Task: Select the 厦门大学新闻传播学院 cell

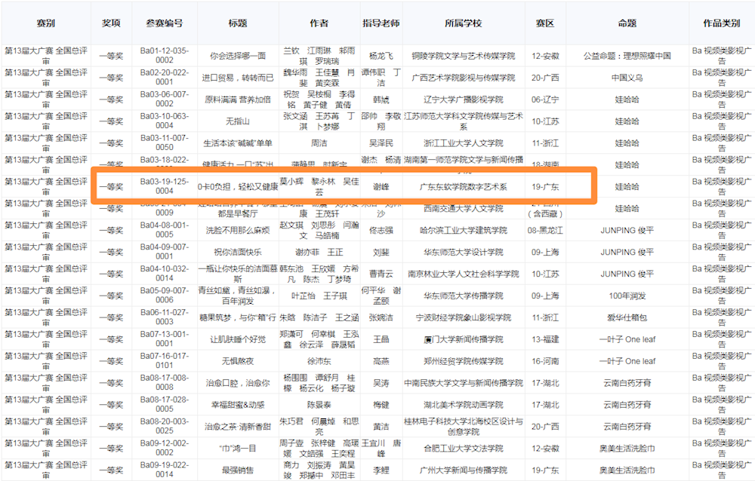Action: click(464, 339)
